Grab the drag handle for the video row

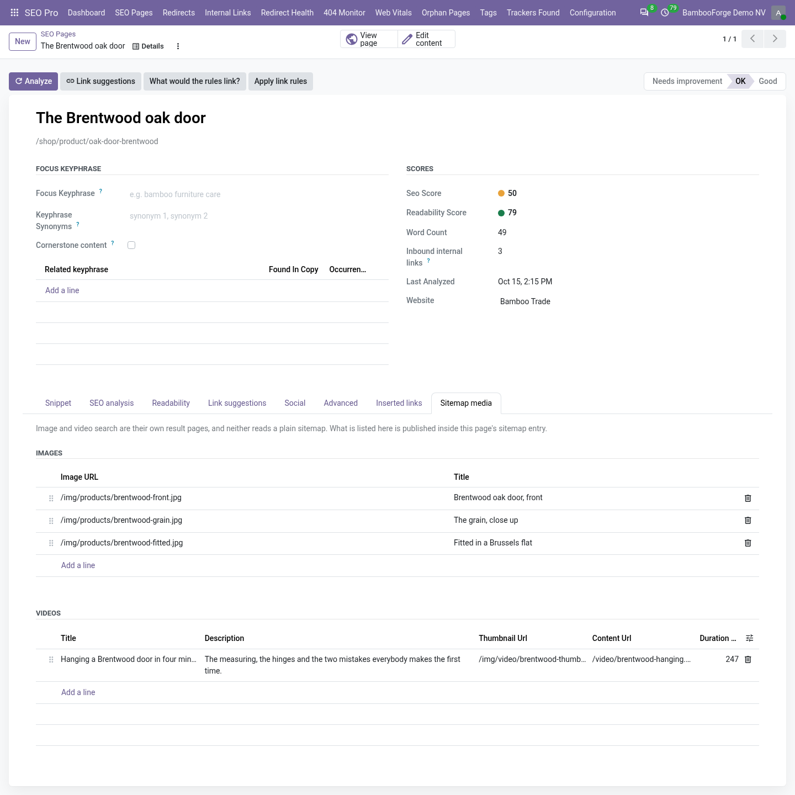click(51, 659)
